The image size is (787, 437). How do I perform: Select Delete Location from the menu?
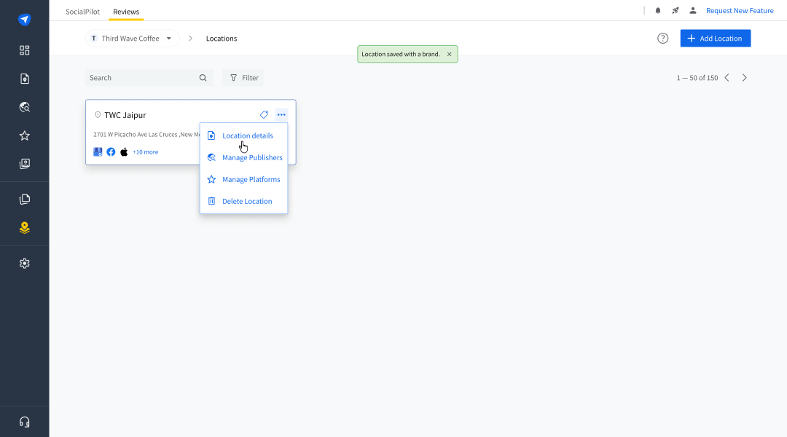point(244,201)
